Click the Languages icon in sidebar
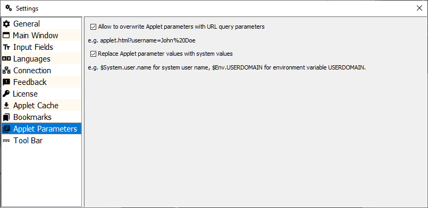The height and width of the screenshot is (208, 428). [x=6, y=59]
